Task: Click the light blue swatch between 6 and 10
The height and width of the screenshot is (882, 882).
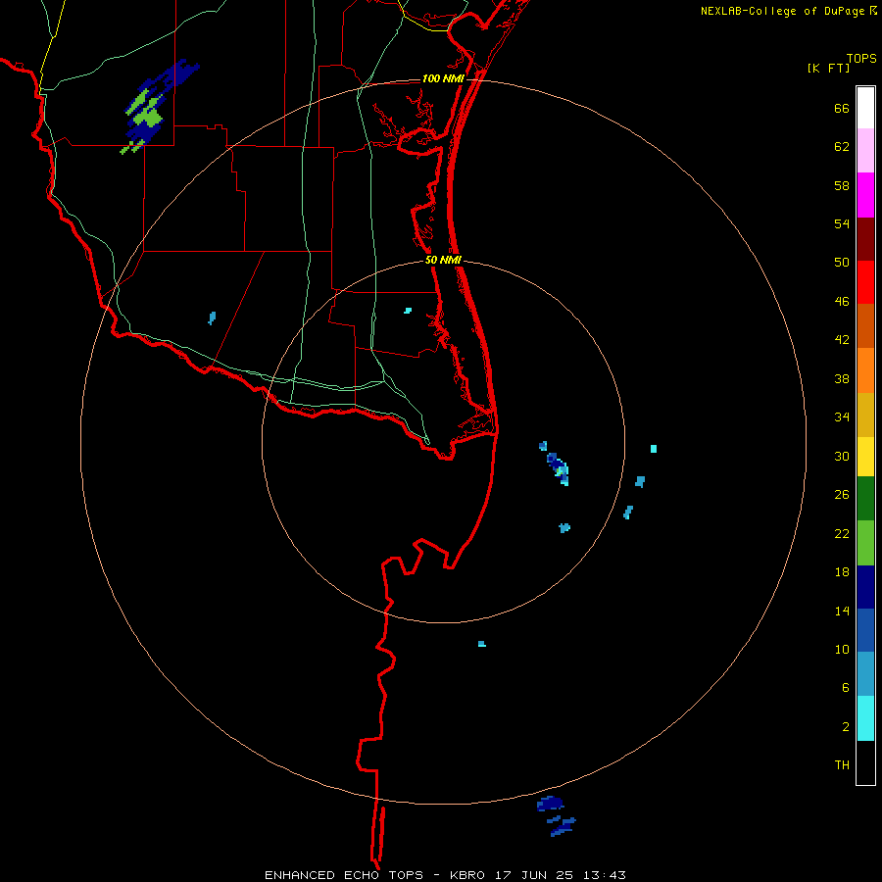Action: pyautogui.click(x=865, y=673)
